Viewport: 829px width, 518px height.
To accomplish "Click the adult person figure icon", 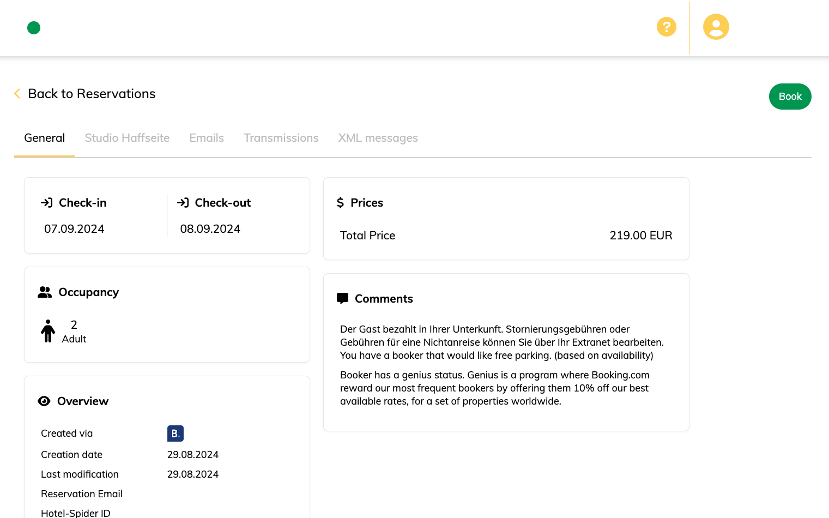I will [48, 331].
